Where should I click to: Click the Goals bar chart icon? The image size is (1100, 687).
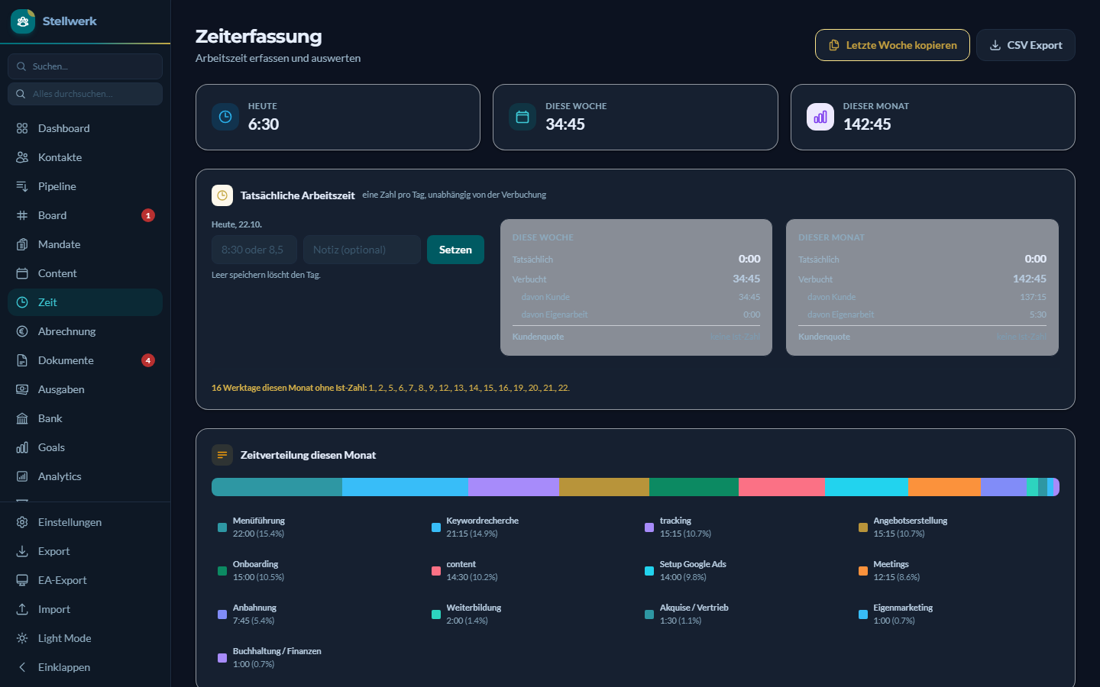[22, 447]
